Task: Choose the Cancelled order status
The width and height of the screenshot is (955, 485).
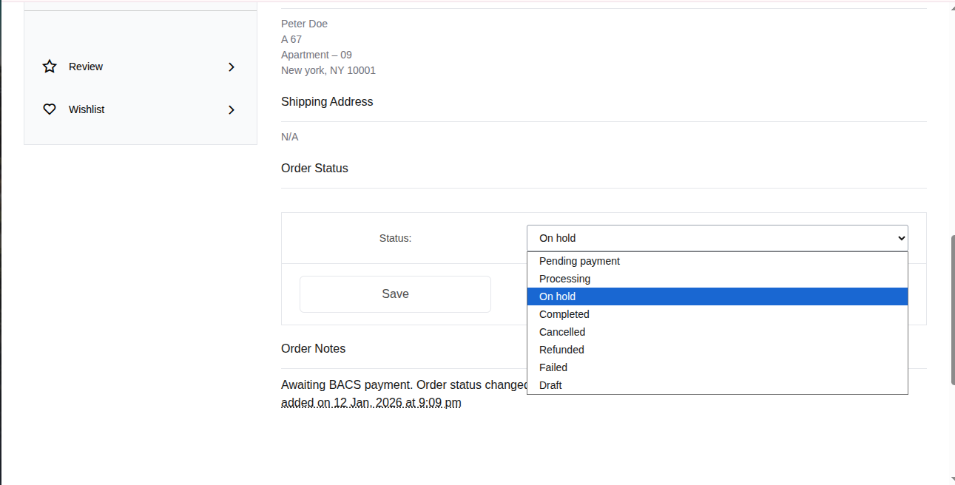Action: tap(561, 332)
